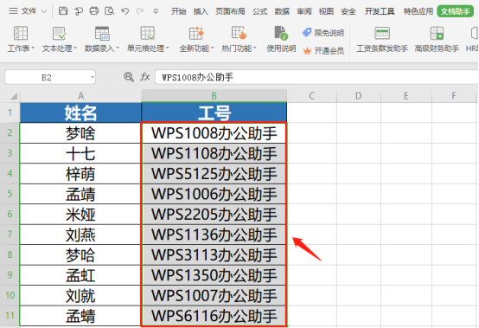Switch to the 数据 tab
This screenshot has width=479, height=328.
282,11
